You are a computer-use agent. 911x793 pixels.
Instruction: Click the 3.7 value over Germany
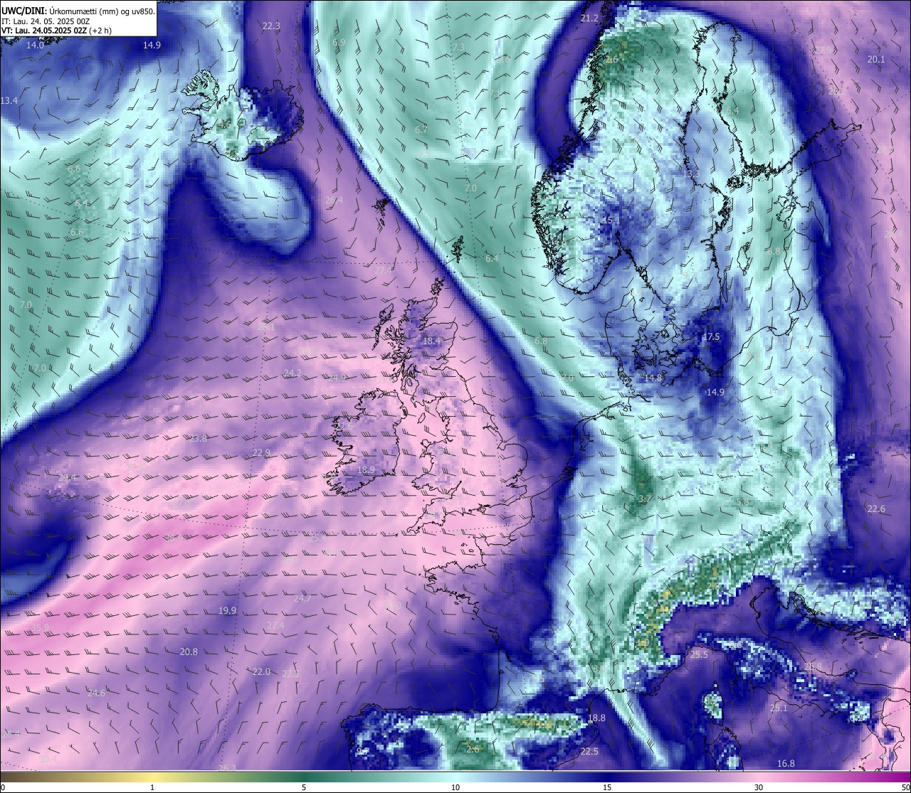[645, 499]
